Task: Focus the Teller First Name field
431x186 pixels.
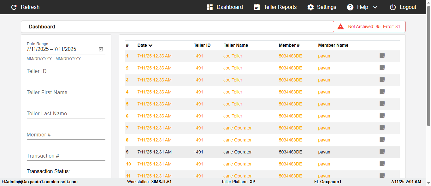Action: coord(66,93)
